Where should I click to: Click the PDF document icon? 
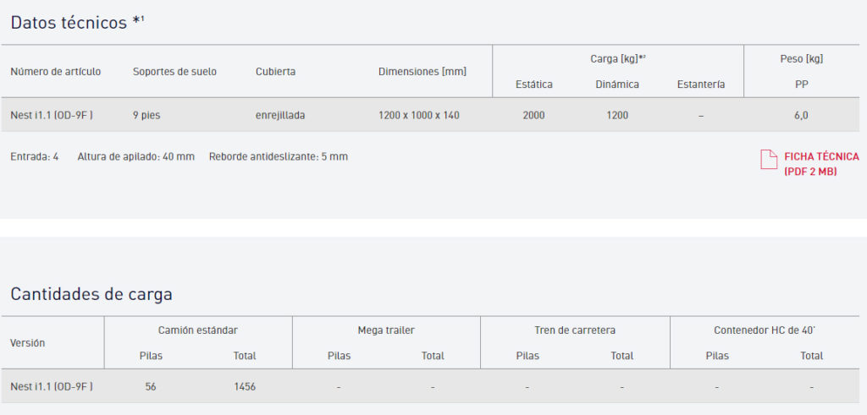[768, 160]
